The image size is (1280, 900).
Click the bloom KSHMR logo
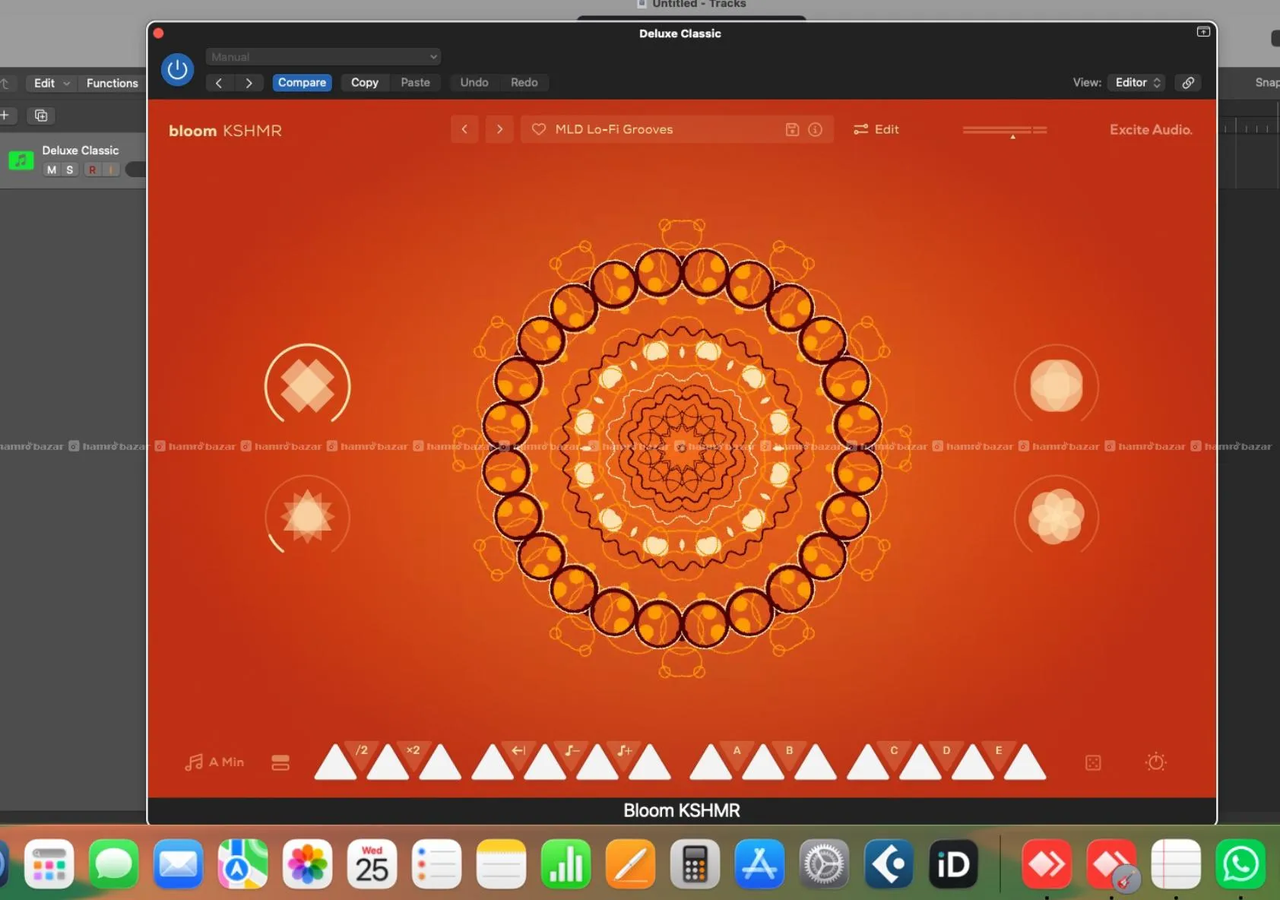tap(225, 131)
